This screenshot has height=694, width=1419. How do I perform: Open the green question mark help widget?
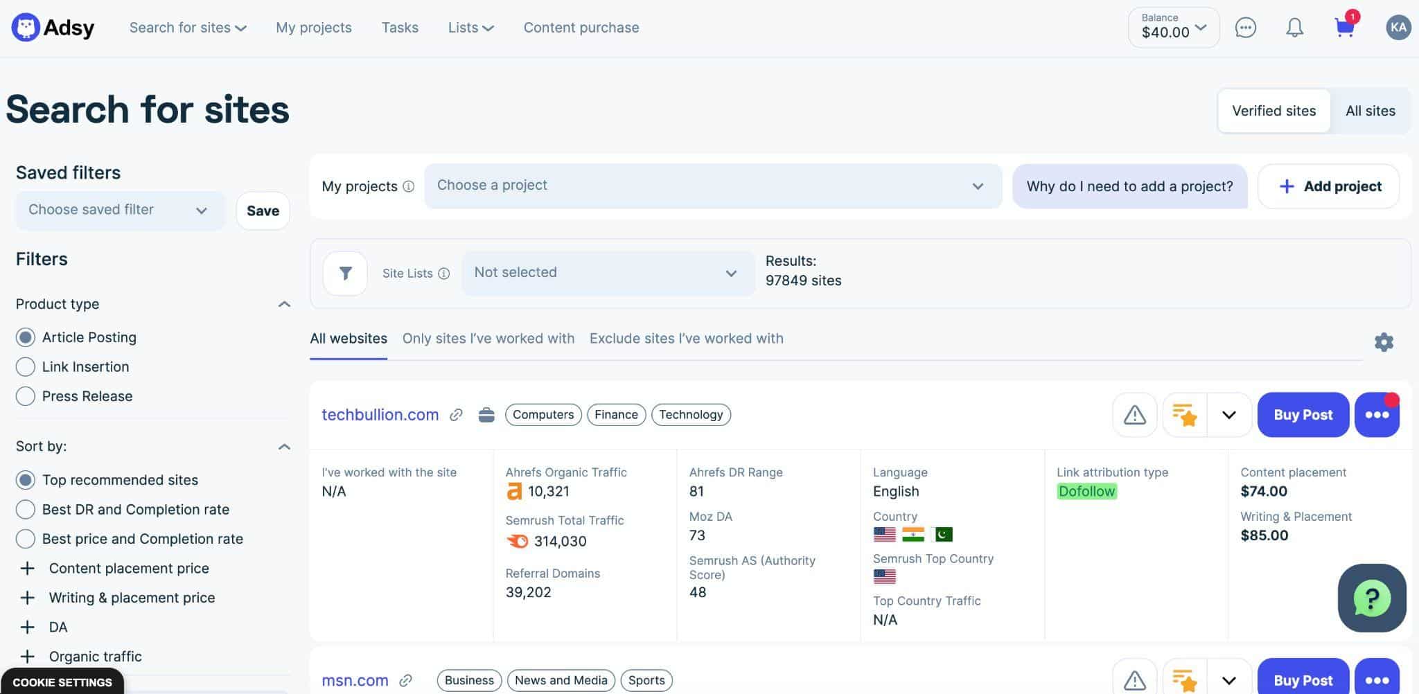[1372, 598]
